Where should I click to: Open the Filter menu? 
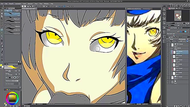point(41,4)
